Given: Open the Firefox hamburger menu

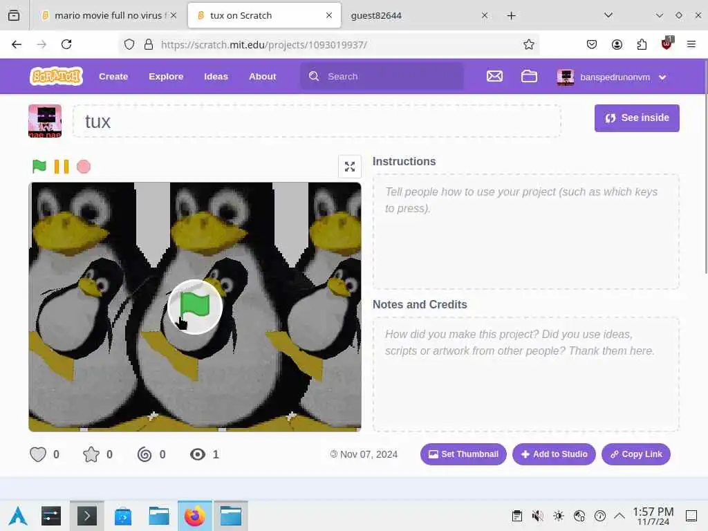Looking at the screenshot, I should pyautogui.click(x=691, y=44).
